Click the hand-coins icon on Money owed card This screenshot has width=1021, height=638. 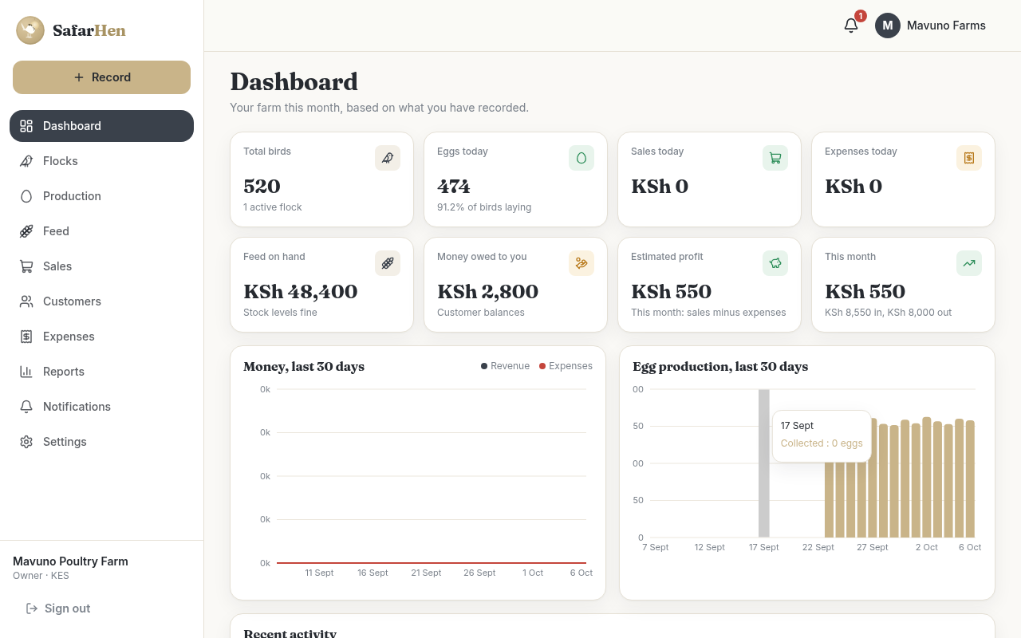point(581,263)
